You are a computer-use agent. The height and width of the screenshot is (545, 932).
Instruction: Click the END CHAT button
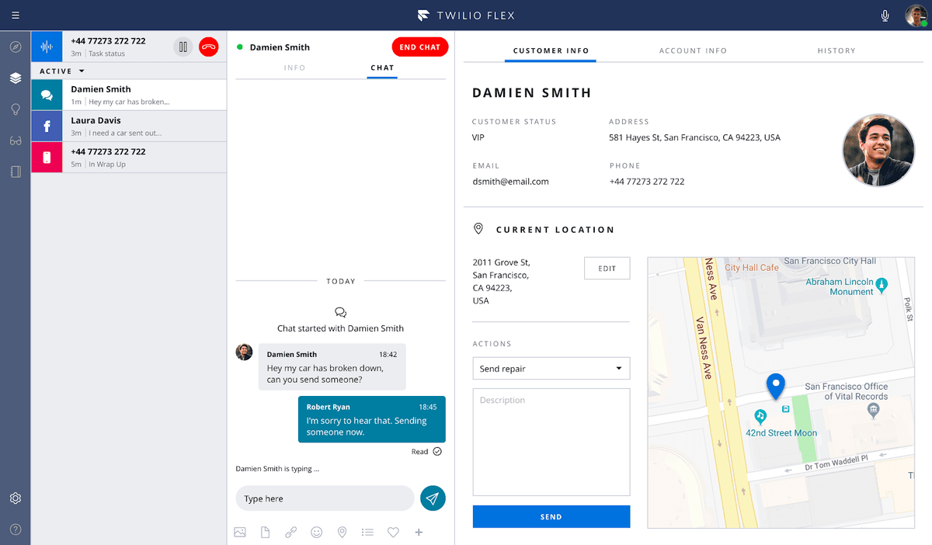[419, 47]
